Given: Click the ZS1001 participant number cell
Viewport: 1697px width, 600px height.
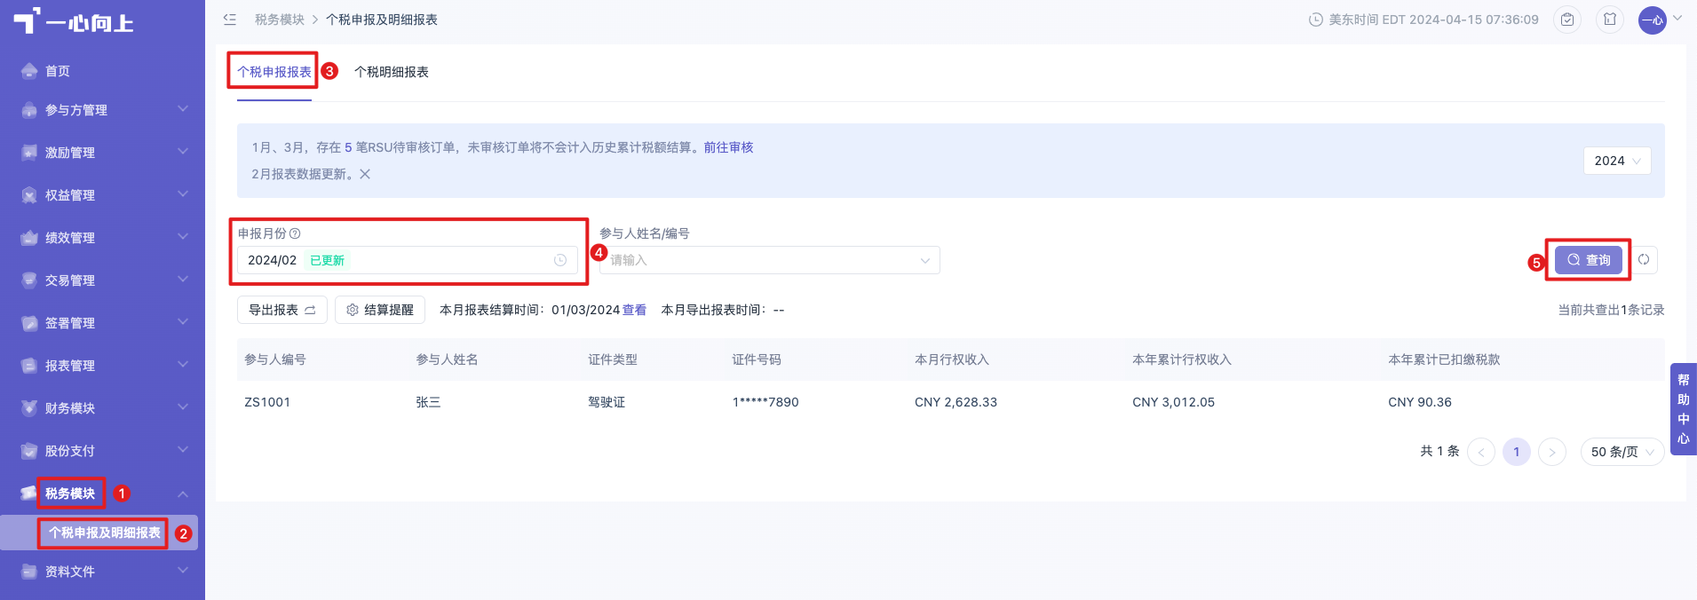Looking at the screenshot, I should (x=267, y=402).
